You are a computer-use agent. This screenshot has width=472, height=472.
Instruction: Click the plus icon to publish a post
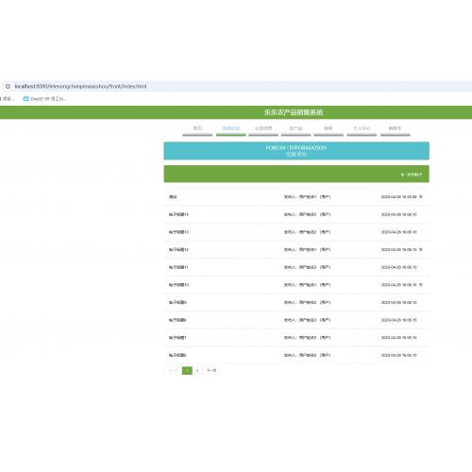point(402,175)
